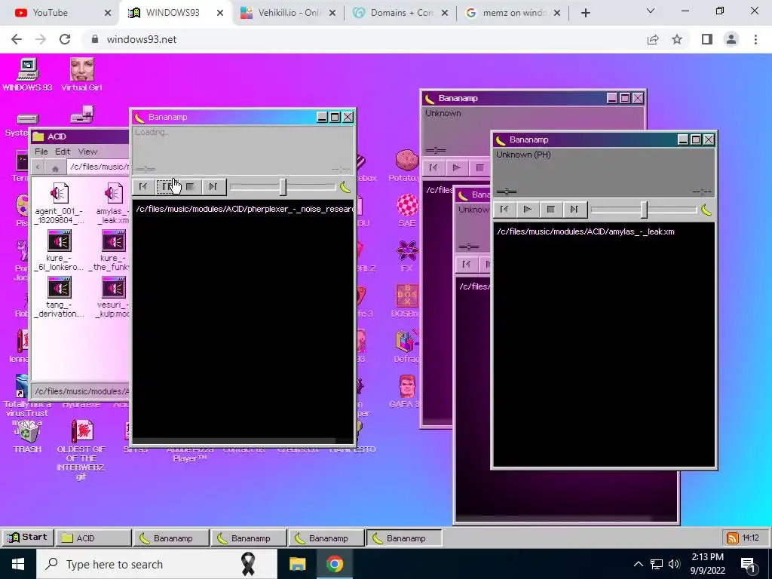Click banana icon in Loading Bananamp window
The width and height of the screenshot is (772, 579).
click(x=345, y=187)
